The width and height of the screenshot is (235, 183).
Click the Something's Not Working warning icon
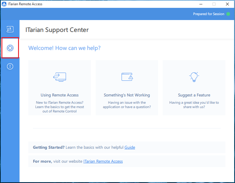tap(127, 77)
